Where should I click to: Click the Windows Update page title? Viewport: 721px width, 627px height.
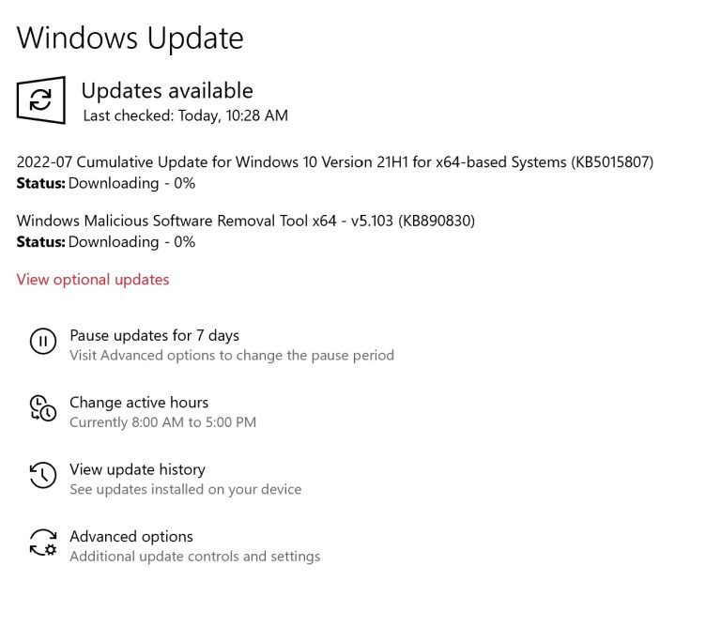pyautogui.click(x=130, y=38)
